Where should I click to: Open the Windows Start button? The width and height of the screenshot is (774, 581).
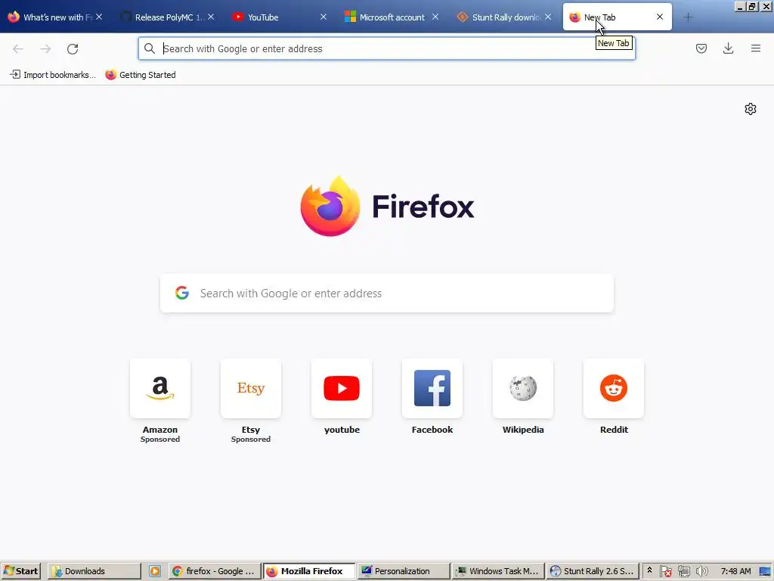coord(20,571)
